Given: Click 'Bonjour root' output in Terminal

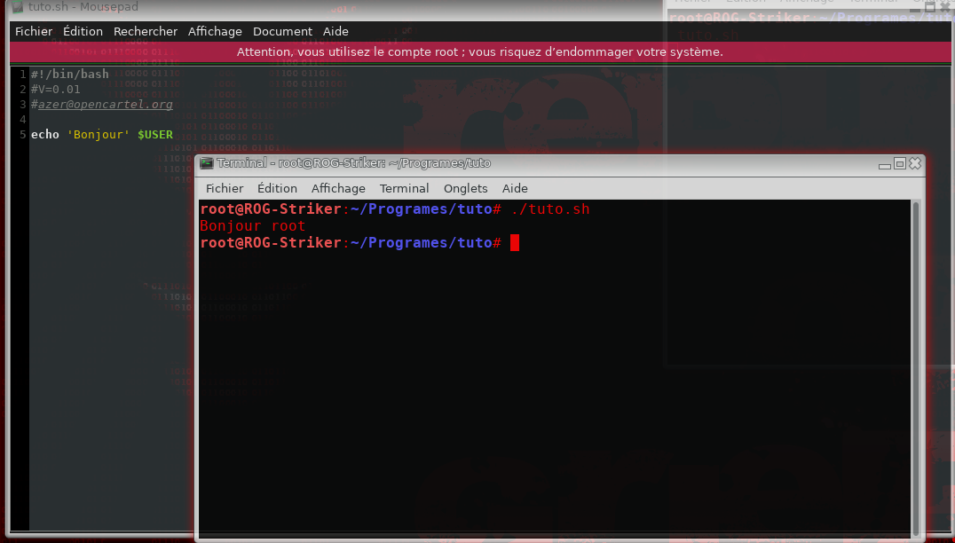Looking at the screenshot, I should click(x=253, y=226).
